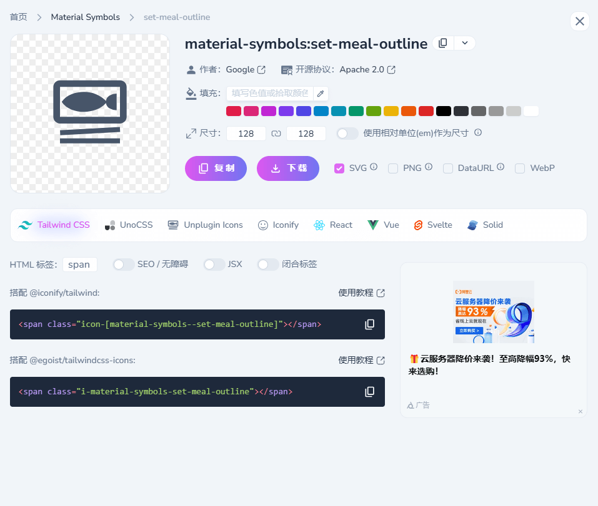Select the black color swatch
The width and height of the screenshot is (598, 506).
point(444,111)
